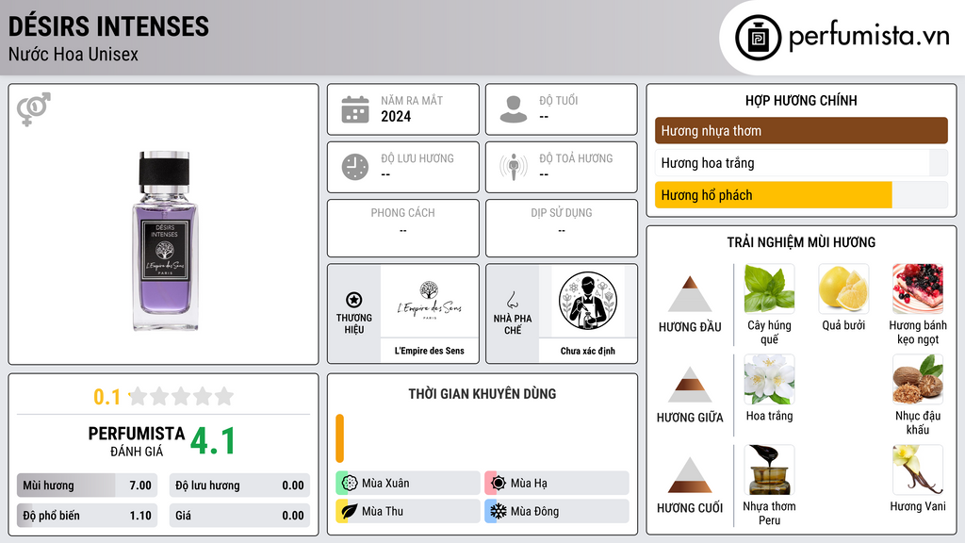Click the Hương hoa trắng accord bar
Viewport: 965px width, 543px height.
(801, 163)
